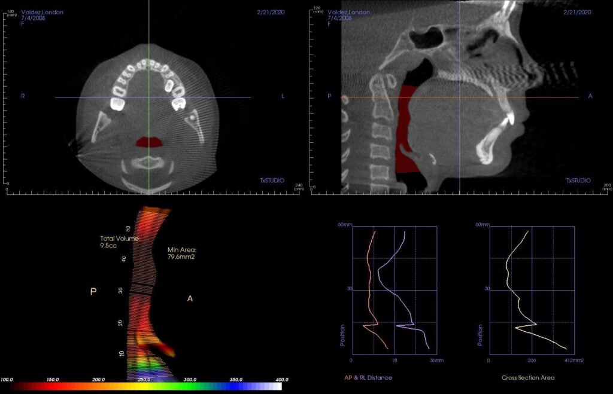Select the Min Area 79.6mm2 label
The width and height of the screenshot is (613, 394).
coord(182,253)
